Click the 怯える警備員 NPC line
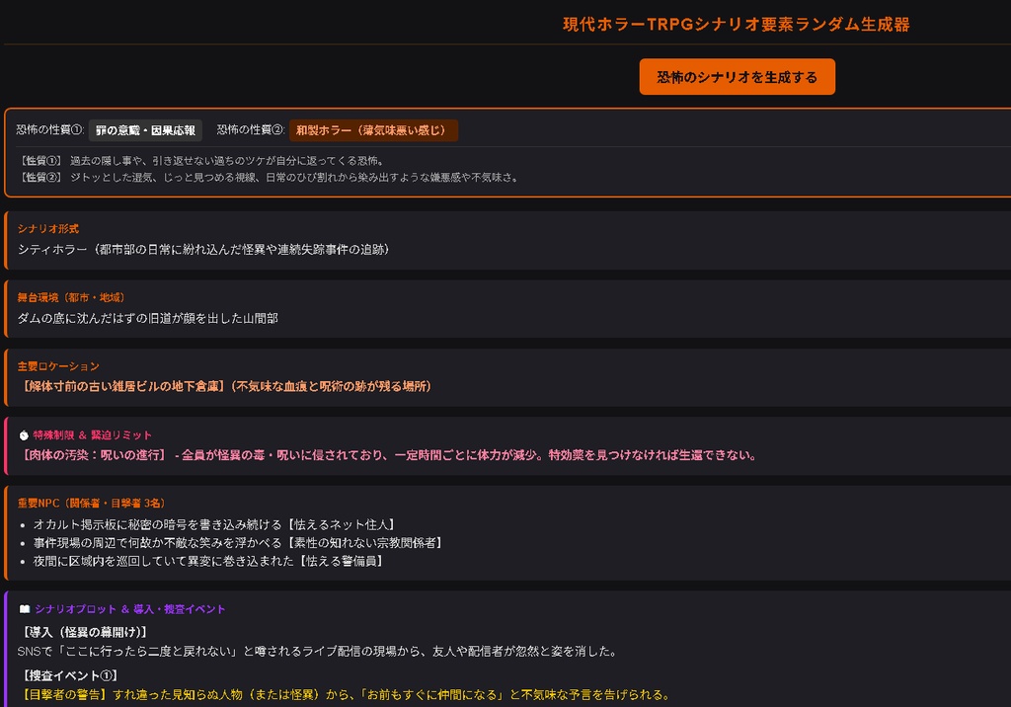Viewport: 1011px width, 707px height. (x=208, y=561)
